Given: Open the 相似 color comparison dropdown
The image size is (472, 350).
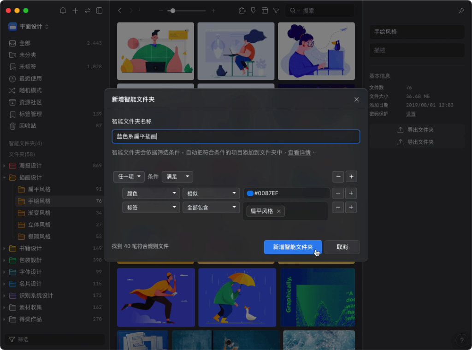Looking at the screenshot, I should coord(211,194).
